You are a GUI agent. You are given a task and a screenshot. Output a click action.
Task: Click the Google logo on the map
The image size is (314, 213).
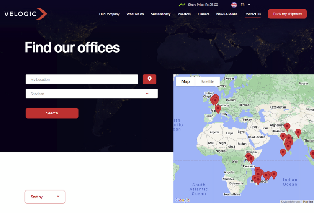coord(183,200)
